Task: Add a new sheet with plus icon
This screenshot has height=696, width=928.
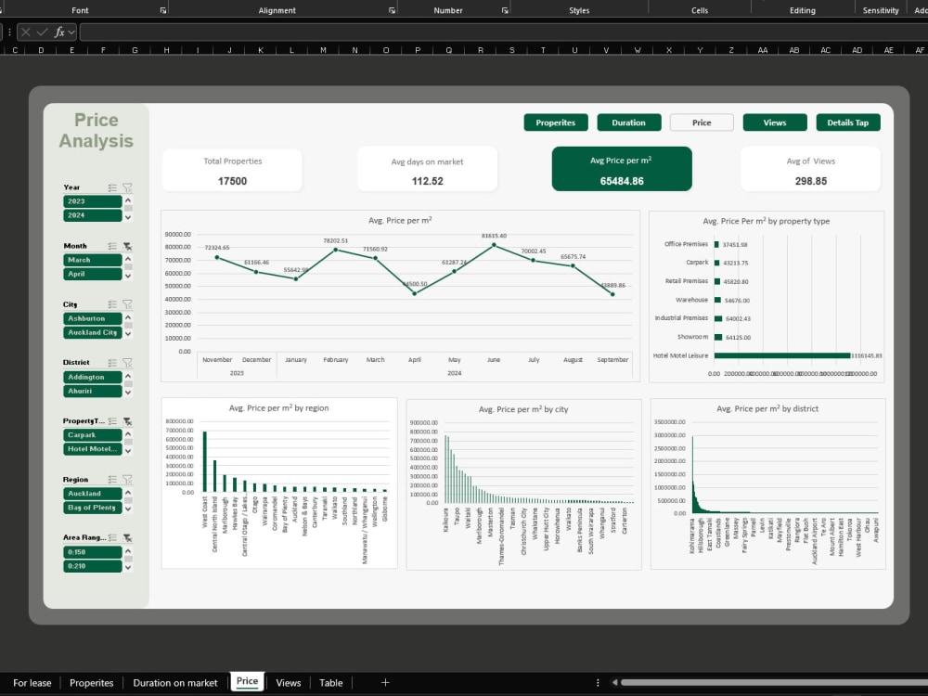Action: (x=385, y=682)
